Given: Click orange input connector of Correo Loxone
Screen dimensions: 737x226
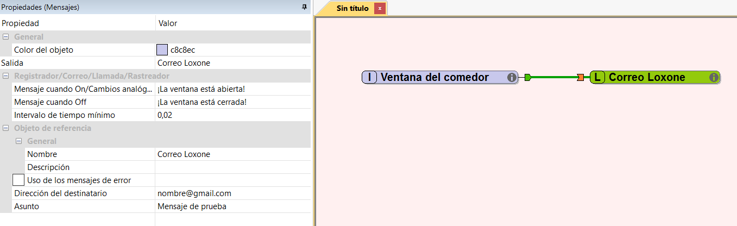Looking at the screenshot, I should [581, 78].
